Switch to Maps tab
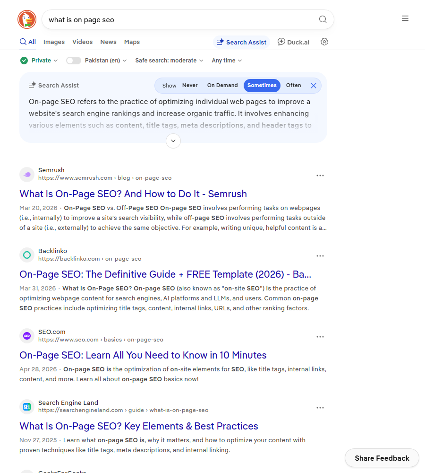 coord(132,42)
